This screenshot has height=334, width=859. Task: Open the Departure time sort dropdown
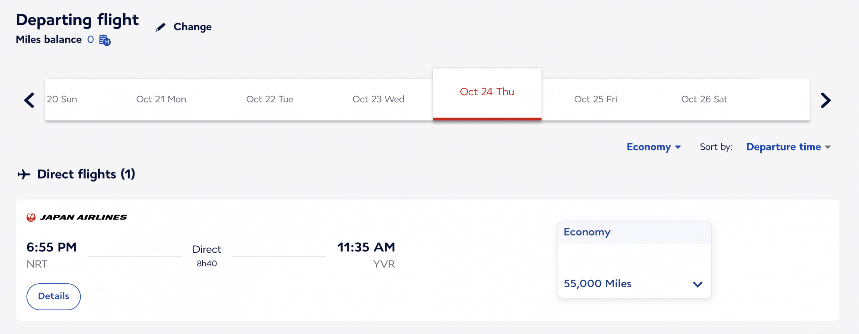pyautogui.click(x=788, y=147)
